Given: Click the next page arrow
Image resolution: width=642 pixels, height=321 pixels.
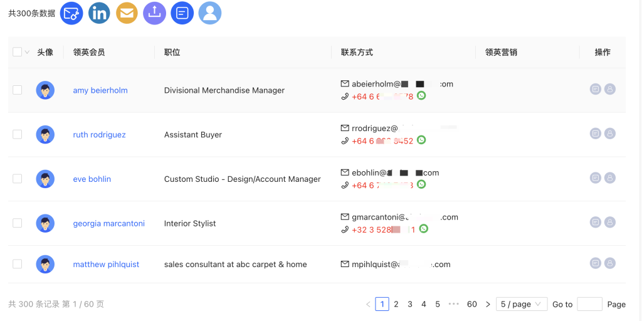Looking at the screenshot, I should (488, 304).
